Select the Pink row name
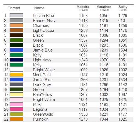 click(37, 104)
